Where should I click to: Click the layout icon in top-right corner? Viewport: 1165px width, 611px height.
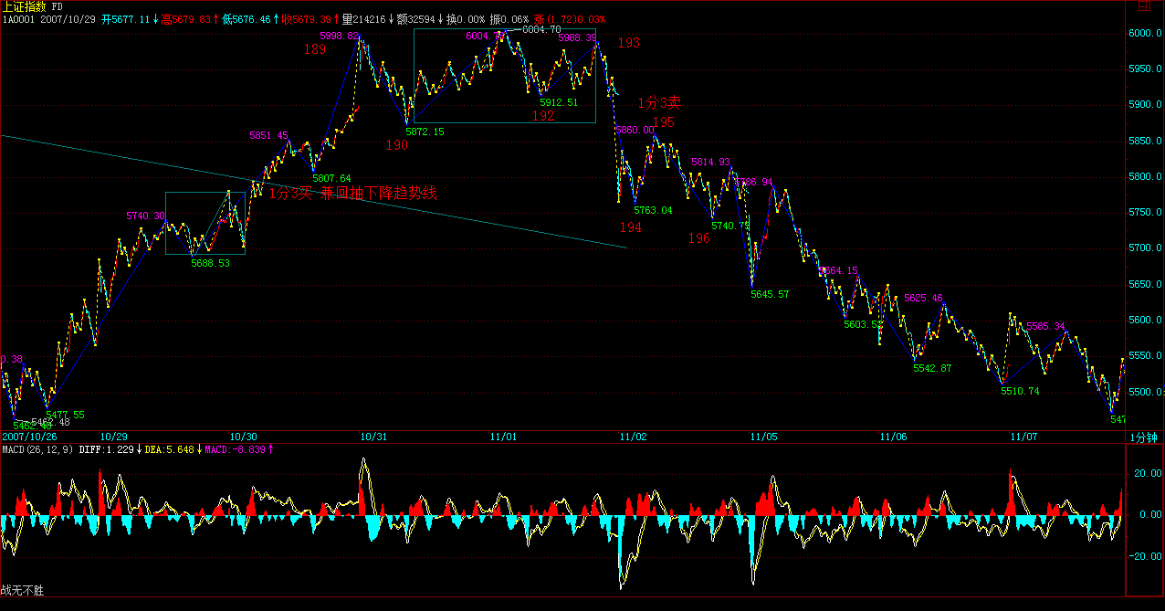tap(1144, 6)
